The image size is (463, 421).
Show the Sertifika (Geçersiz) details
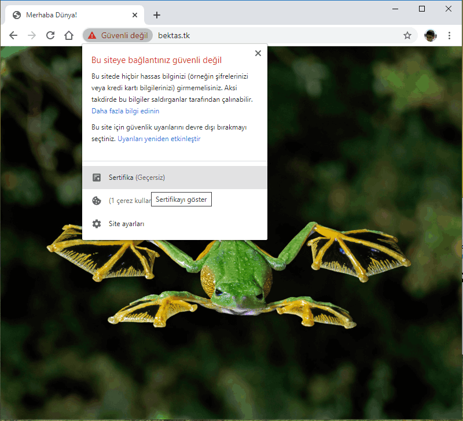(141, 178)
